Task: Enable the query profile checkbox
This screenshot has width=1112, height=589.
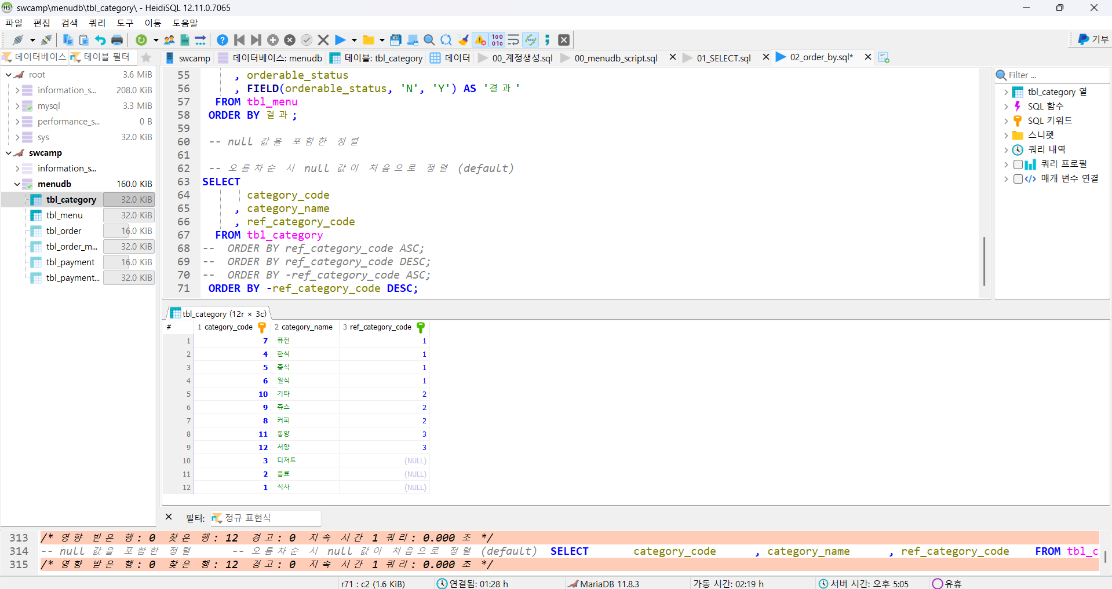Action: (1018, 164)
